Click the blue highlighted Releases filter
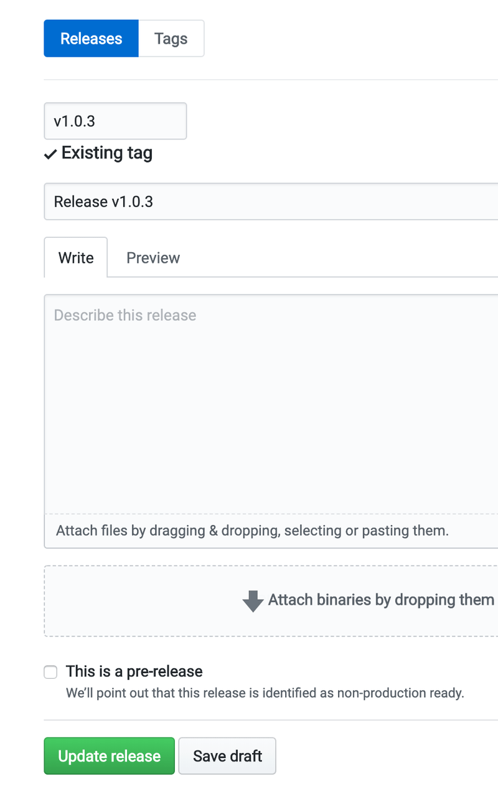Screen dimensions: 498x799 (x=91, y=38)
